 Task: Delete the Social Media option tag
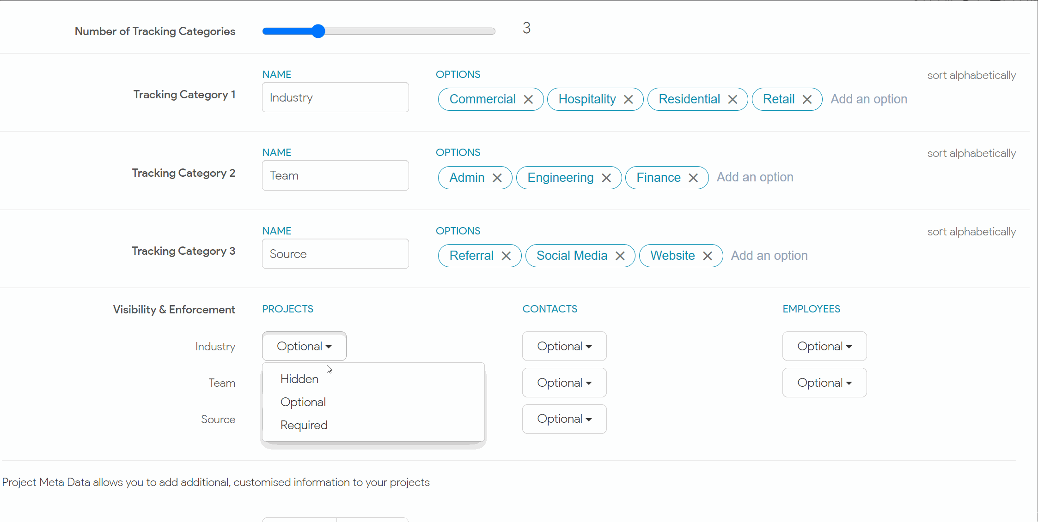[620, 256]
